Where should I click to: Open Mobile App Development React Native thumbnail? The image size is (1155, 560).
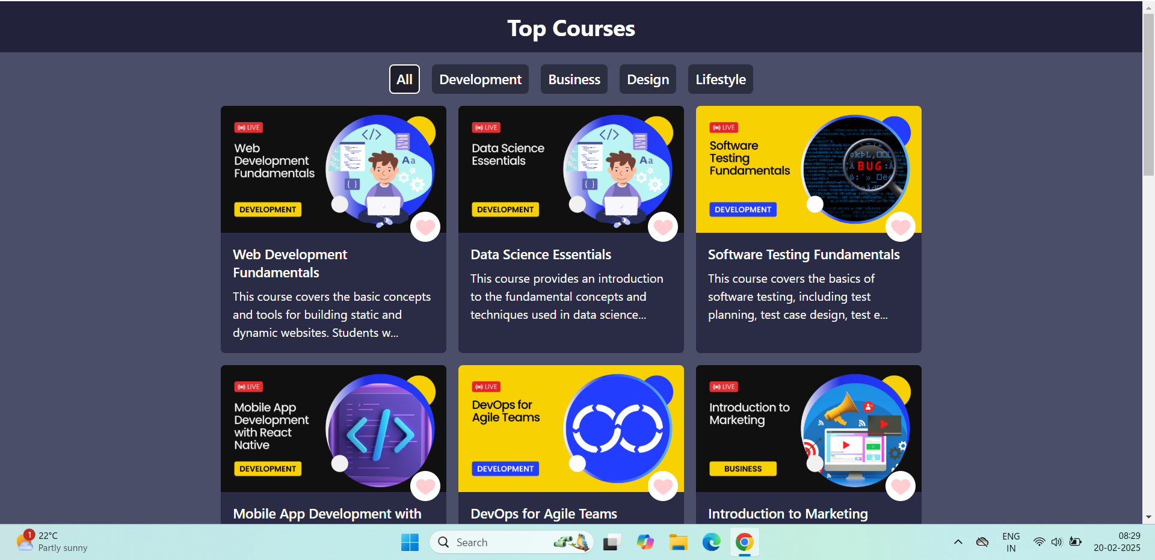pos(333,429)
